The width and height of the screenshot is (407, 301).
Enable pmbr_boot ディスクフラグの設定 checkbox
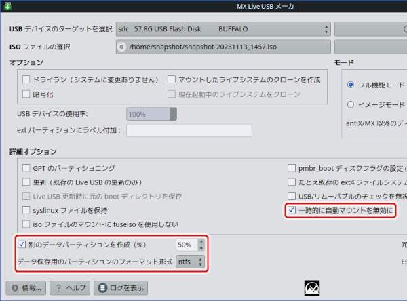(x=292, y=168)
